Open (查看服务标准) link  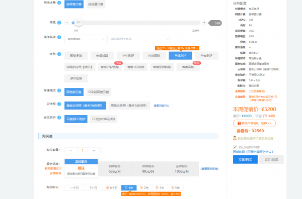coord(209,169)
